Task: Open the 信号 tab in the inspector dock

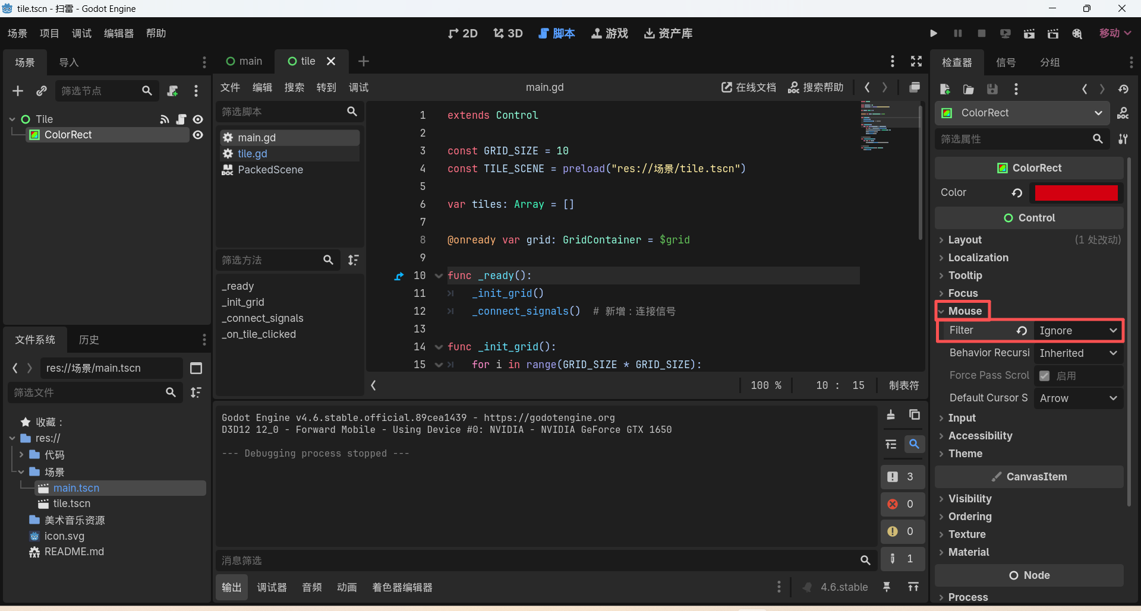Action: pyautogui.click(x=1006, y=62)
